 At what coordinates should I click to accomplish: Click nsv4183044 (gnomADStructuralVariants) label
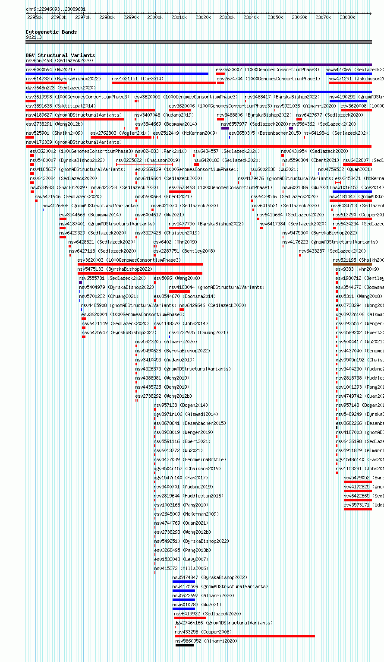tap(217, 287)
